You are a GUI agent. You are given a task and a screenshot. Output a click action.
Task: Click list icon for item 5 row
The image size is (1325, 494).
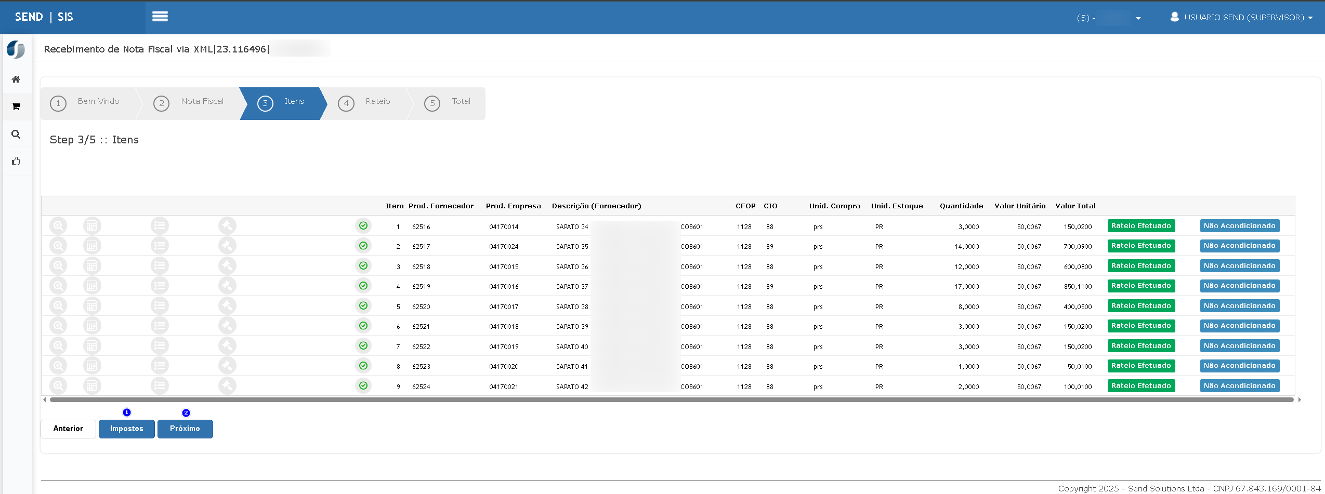[x=160, y=306]
